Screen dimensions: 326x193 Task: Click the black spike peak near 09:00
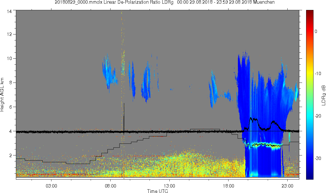click(x=124, y=104)
